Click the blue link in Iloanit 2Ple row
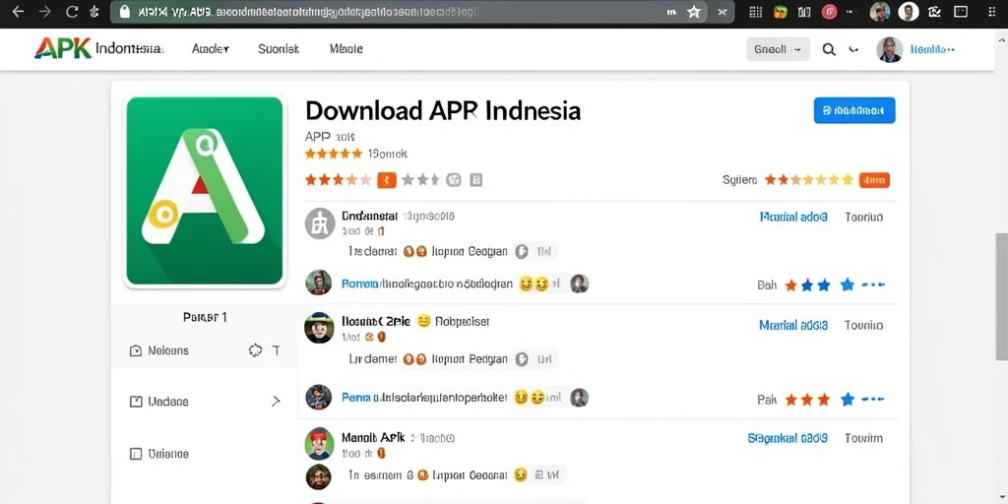 click(793, 325)
